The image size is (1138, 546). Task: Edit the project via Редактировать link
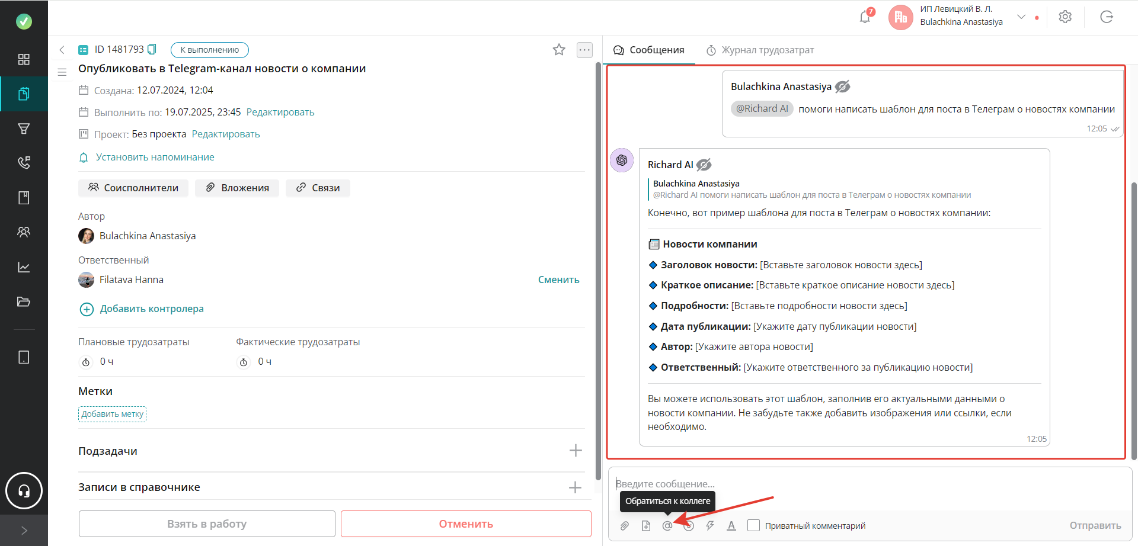tap(226, 134)
